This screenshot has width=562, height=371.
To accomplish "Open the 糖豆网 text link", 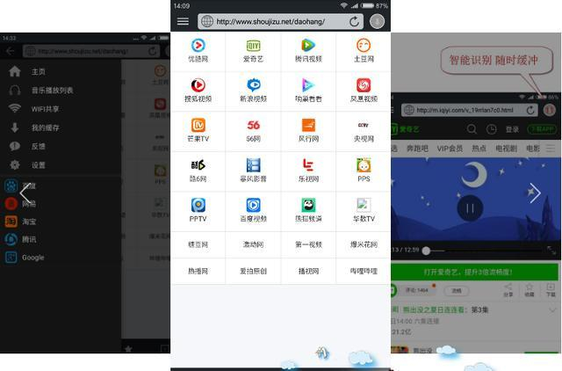I will [198, 244].
